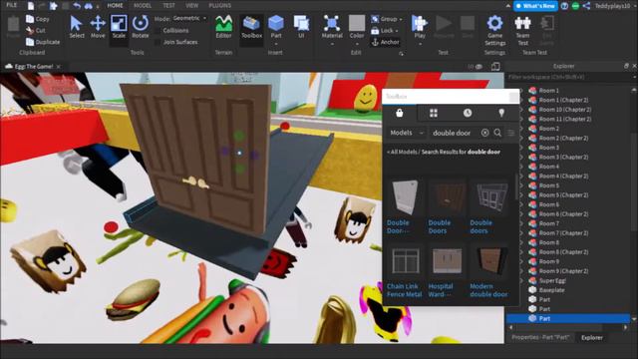Open the Toolbox Marketplace tab
This screenshot has width=638, height=359.
click(x=400, y=113)
